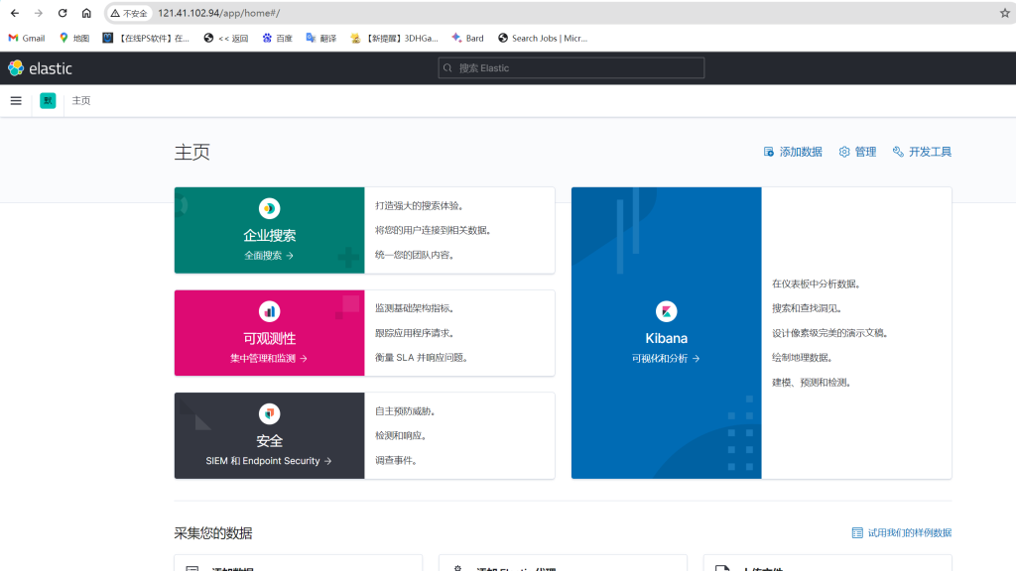Open 试用我们的样例数据 link

point(902,532)
